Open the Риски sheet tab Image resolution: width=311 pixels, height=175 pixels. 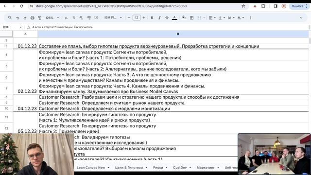[158, 168]
